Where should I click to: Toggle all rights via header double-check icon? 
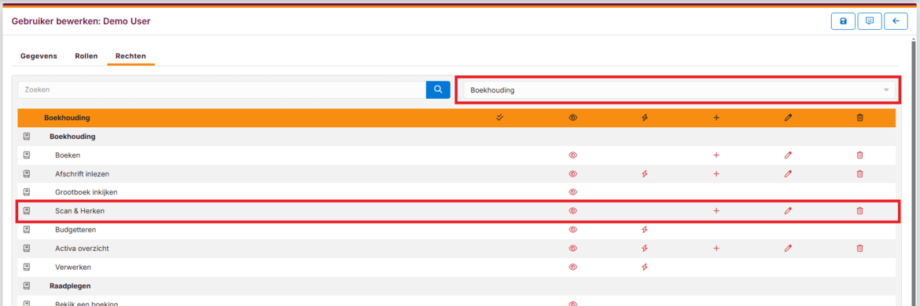pos(500,118)
